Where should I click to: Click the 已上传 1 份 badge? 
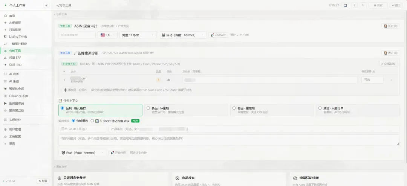coord(69,64)
